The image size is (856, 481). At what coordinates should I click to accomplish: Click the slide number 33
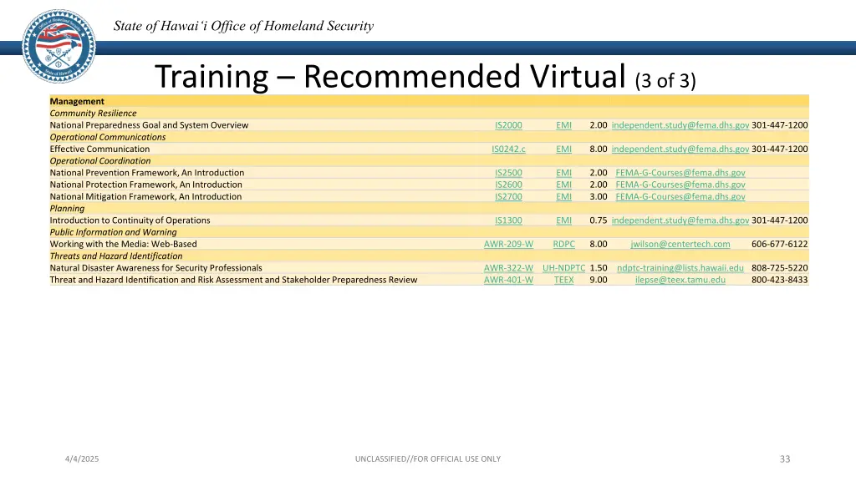pos(784,458)
